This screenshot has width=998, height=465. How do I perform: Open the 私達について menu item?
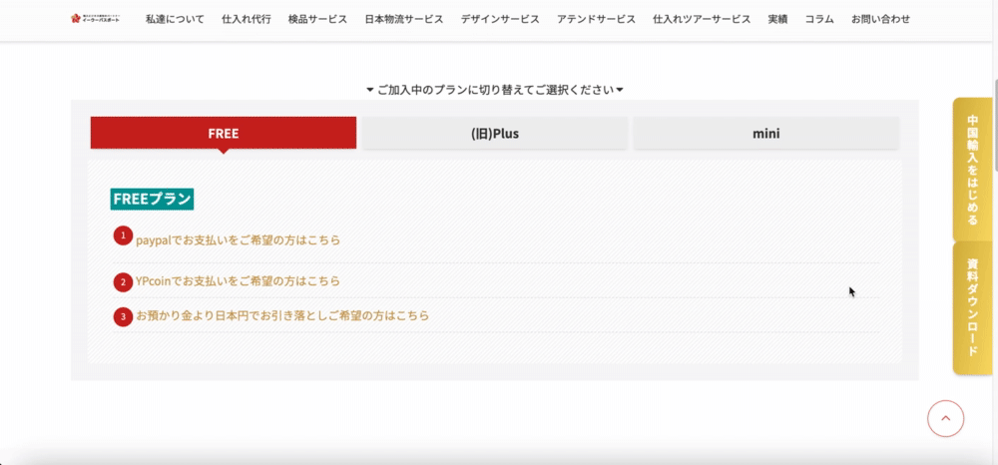pyautogui.click(x=175, y=19)
